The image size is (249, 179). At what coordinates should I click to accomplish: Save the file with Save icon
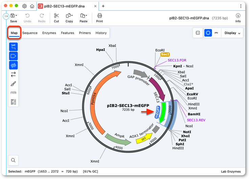(13, 16)
